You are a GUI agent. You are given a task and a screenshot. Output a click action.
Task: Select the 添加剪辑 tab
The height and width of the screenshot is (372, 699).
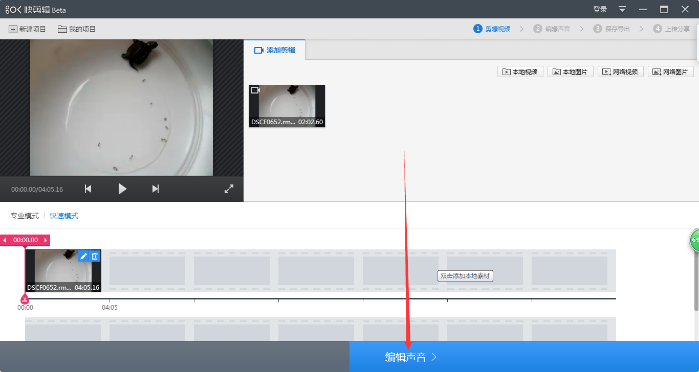(x=274, y=50)
